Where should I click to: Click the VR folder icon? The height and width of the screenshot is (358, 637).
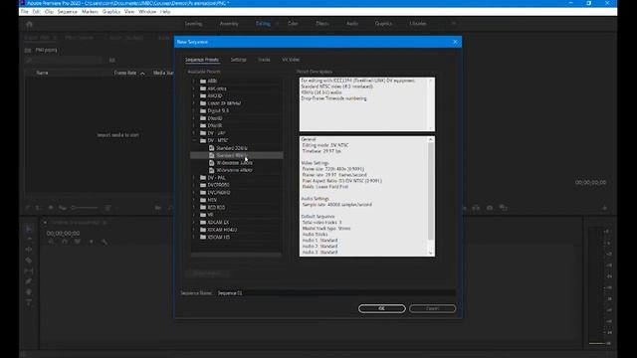pos(203,215)
